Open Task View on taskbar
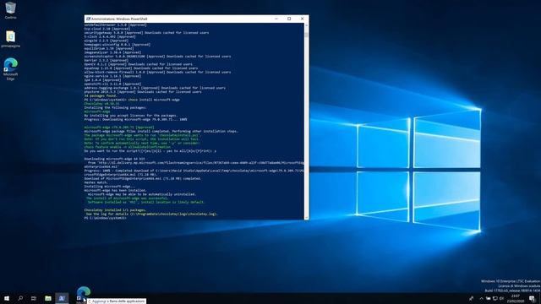Screen dimensions: 541x304 pos(34,298)
